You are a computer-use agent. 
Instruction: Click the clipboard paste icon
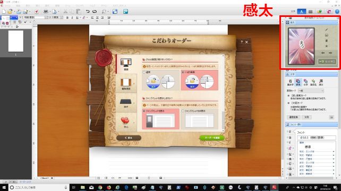pyautogui.click(x=79, y=12)
